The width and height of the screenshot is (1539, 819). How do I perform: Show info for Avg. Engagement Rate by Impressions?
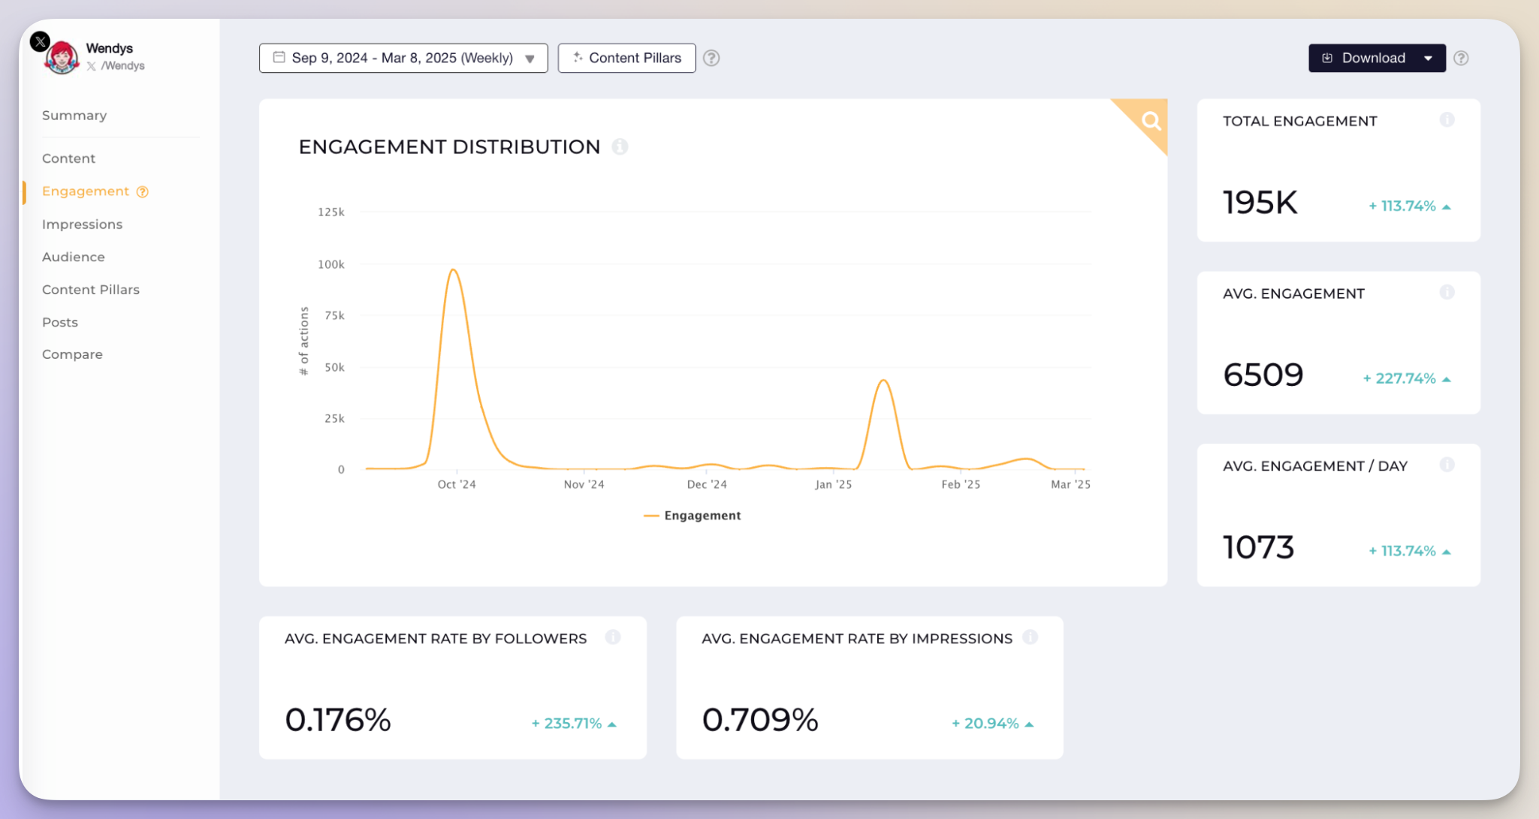click(x=1030, y=637)
